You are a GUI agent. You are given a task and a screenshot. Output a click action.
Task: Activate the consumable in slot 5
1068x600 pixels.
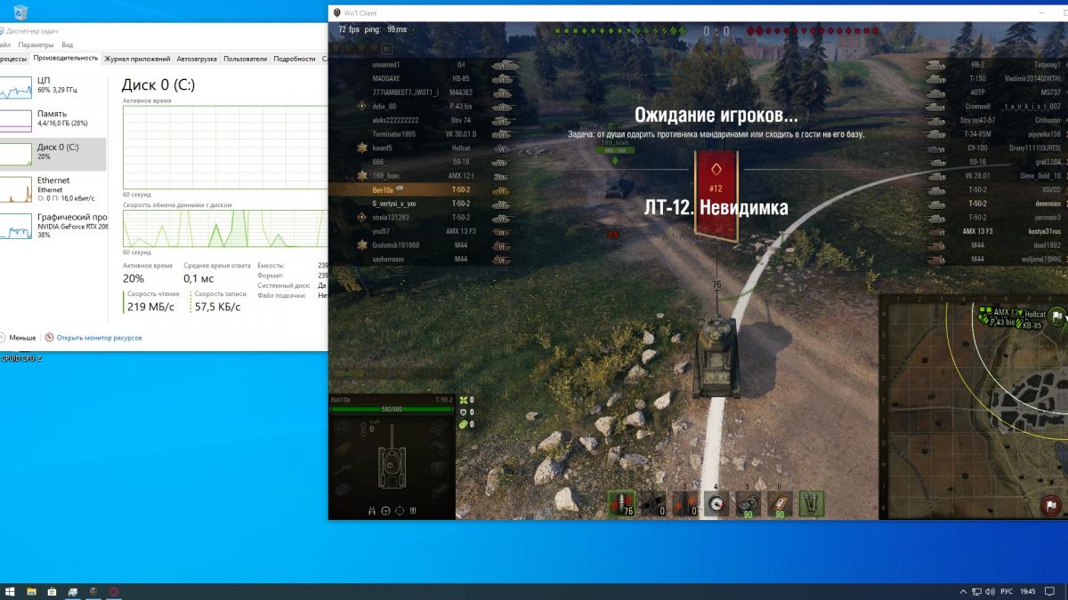[748, 503]
